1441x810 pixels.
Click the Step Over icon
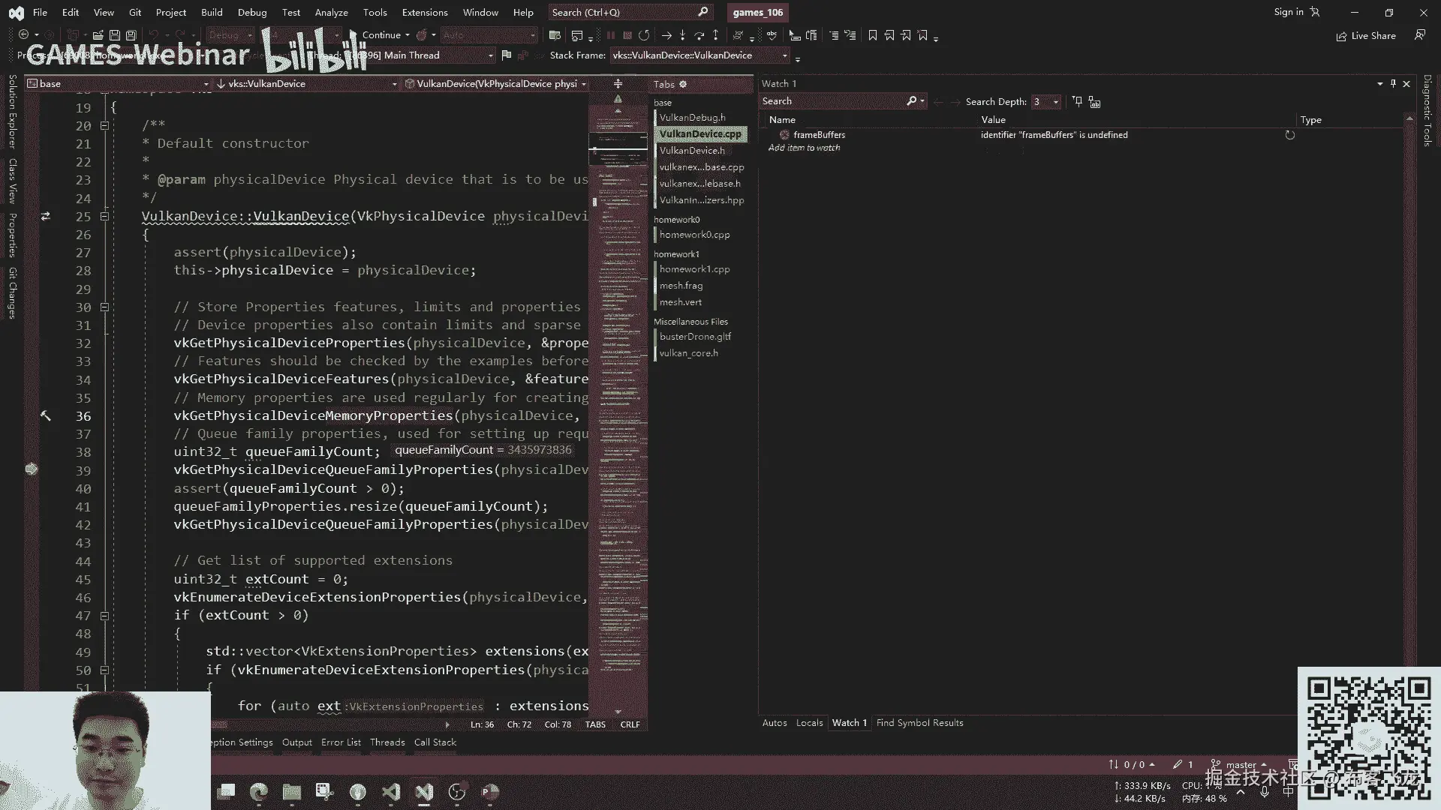pos(699,35)
